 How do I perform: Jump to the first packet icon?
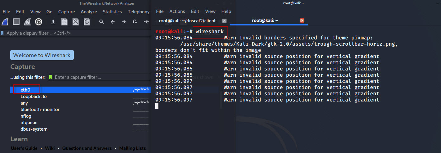[x=146, y=22]
